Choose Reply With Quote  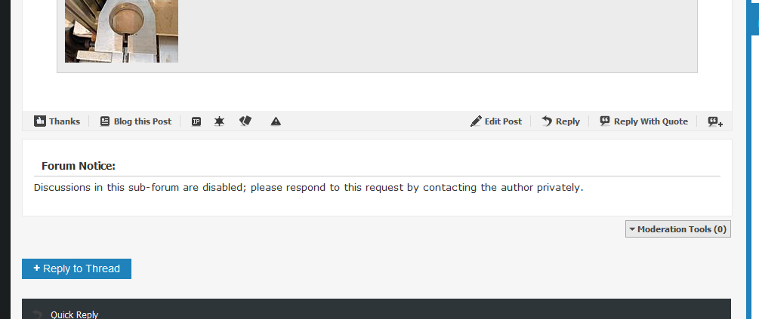(643, 121)
